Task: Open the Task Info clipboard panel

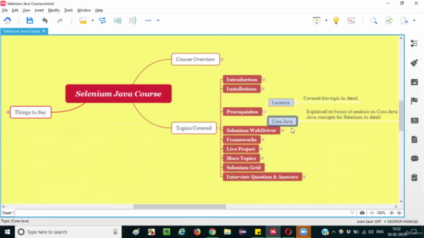Action: tap(414, 178)
